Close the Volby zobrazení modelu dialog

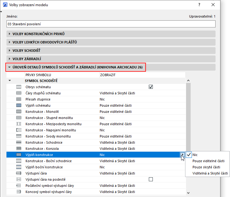[x=213, y=5]
